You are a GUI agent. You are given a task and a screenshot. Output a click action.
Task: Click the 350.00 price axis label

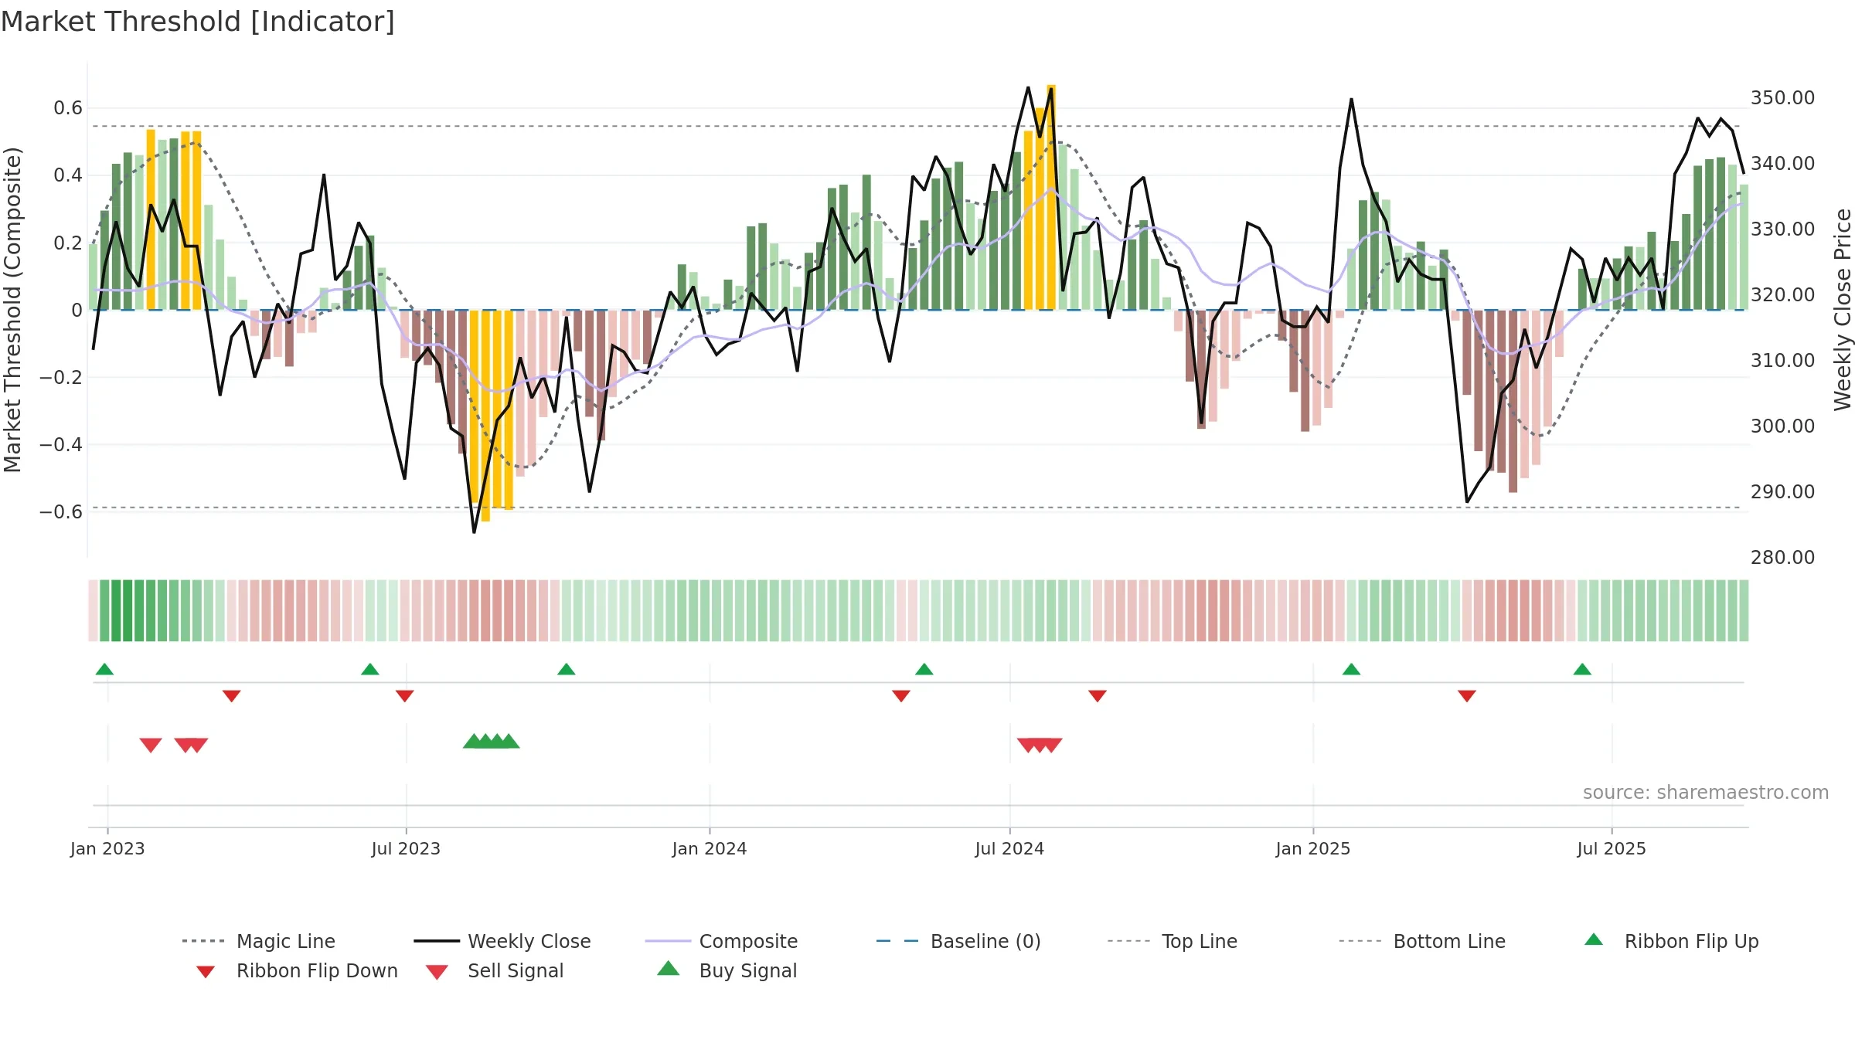(x=1782, y=98)
